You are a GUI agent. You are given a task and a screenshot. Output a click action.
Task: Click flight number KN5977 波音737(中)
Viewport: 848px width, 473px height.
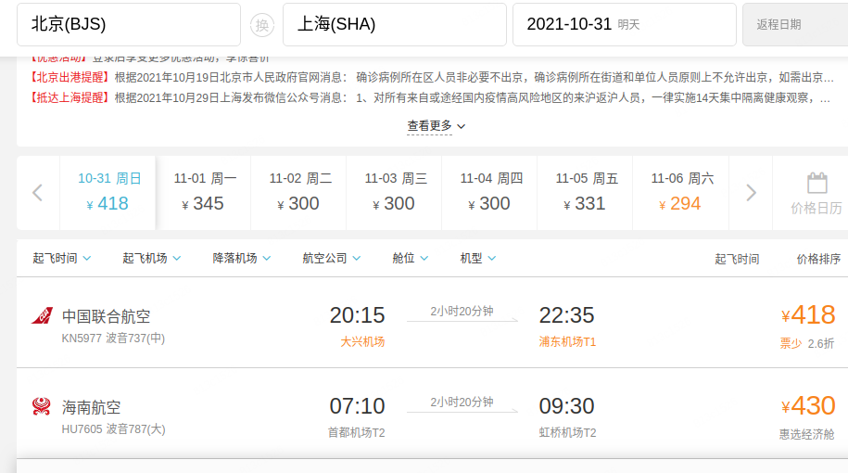113,339
